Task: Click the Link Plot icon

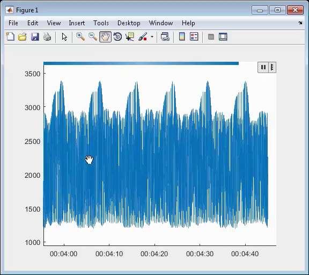Action: click(165, 37)
